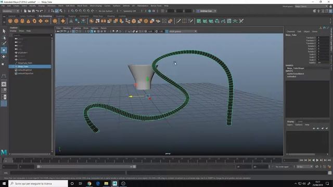Click the Cut UV edges scissors icon
Viewport: 333px width, 187px height.
tap(241, 21)
